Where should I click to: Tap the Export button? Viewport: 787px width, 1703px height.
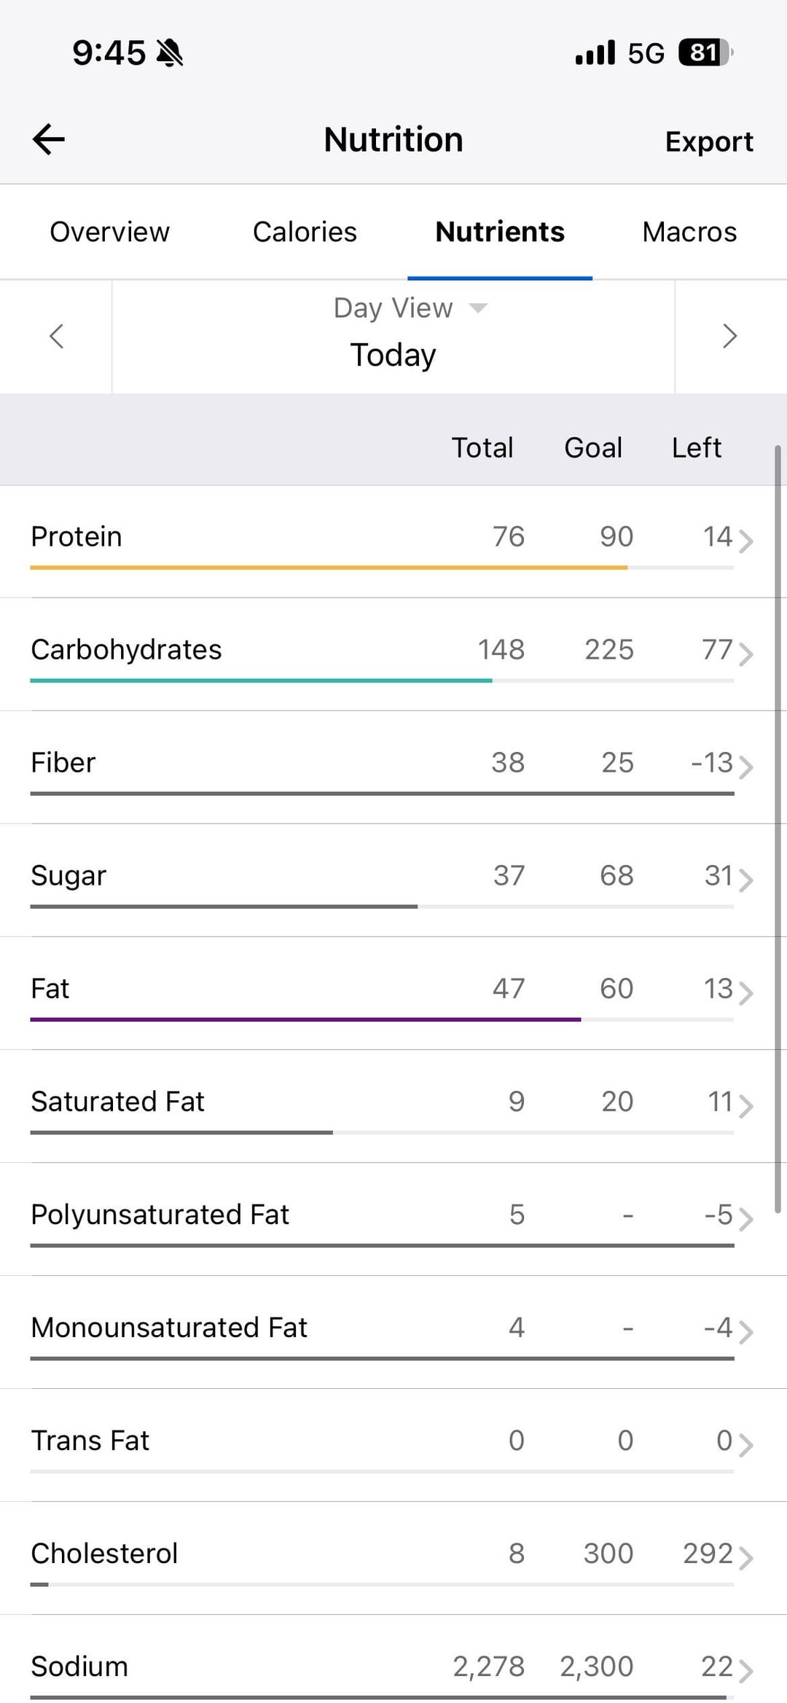(709, 141)
